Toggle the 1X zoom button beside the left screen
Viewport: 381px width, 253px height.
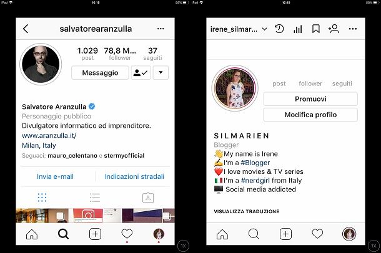tap(183, 246)
